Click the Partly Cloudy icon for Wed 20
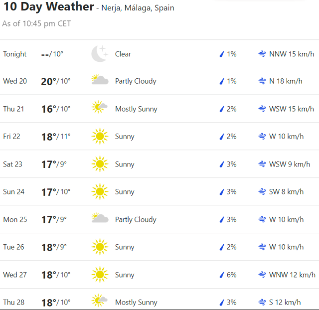This screenshot has height=310, width=319. (100, 81)
